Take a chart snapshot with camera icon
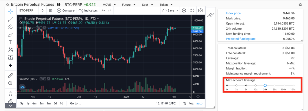This screenshot has width=308, height=111. pos(200,10)
